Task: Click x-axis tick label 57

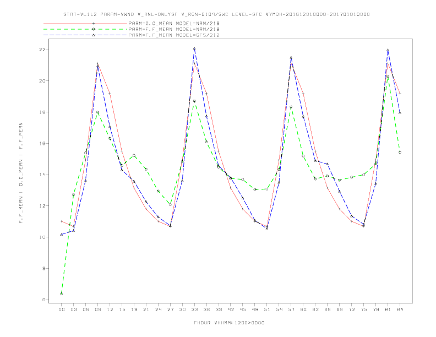Action: (x=291, y=309)
